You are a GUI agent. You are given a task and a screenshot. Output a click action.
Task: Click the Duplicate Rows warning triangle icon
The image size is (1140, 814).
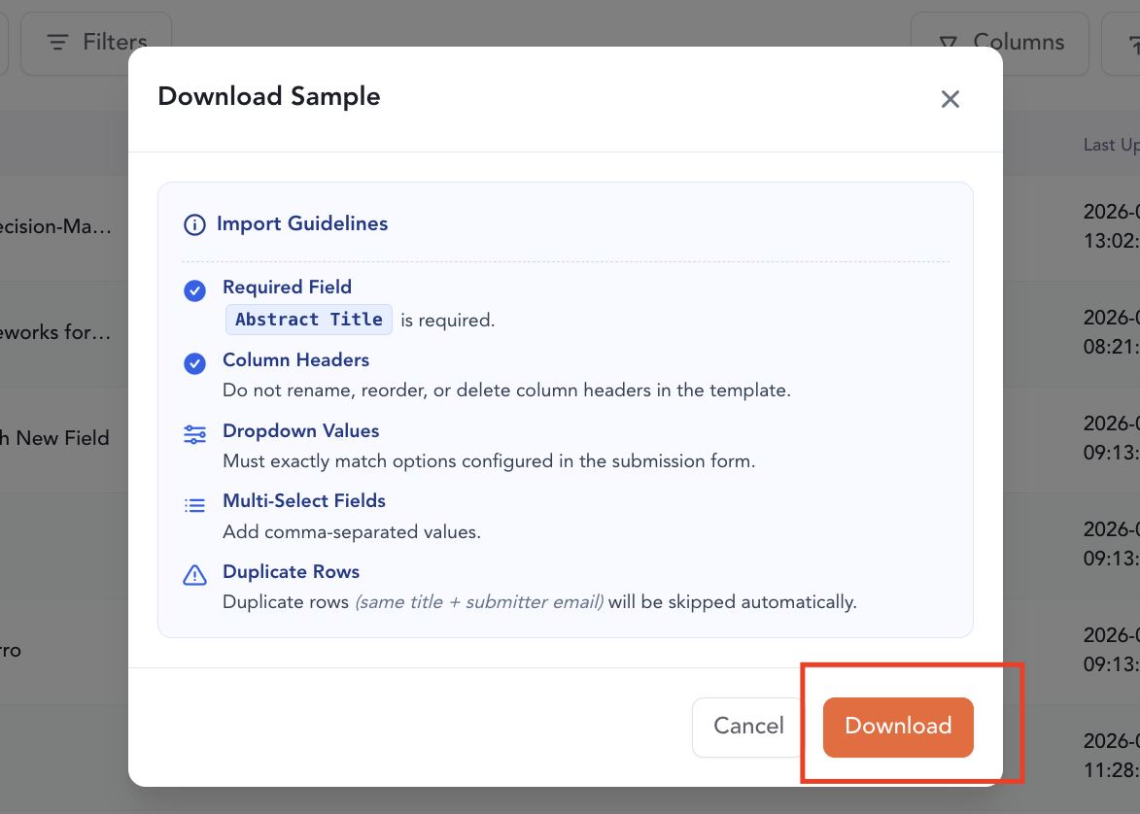point(194,575)
